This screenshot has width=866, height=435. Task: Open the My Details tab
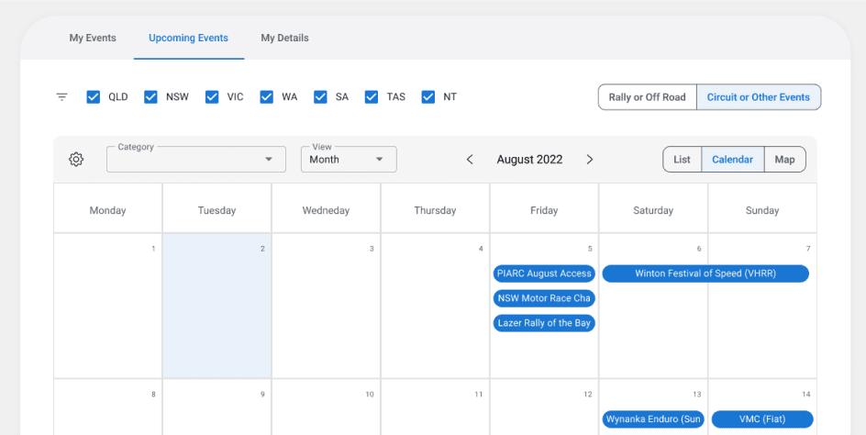click(x=284, y=39)
